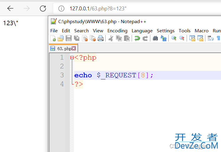Open the Tools menu
The width and height of the screenshot is (221, 152).
tap(185, 31)
